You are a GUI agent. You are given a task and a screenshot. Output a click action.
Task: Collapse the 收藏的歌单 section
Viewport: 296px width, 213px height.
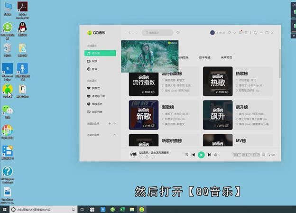tap(115, 135)
